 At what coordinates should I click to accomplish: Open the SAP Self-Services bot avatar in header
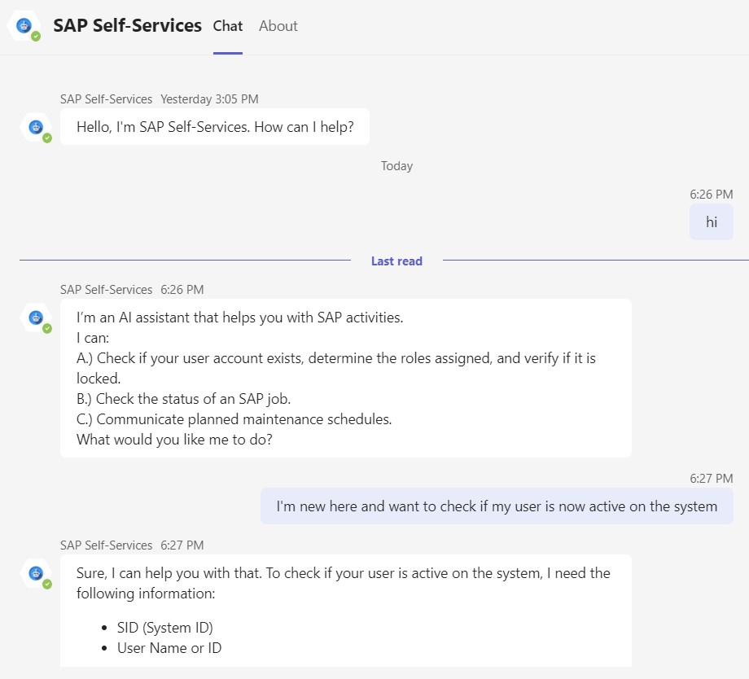coord(24,26)
